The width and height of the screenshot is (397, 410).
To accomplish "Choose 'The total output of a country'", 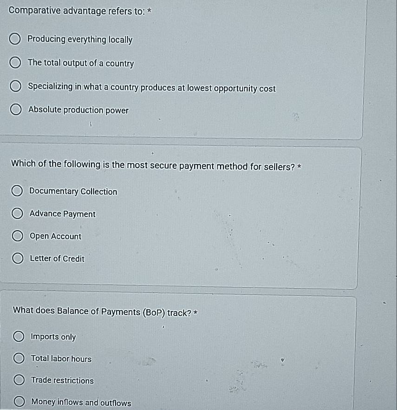I will pos(15,62).
